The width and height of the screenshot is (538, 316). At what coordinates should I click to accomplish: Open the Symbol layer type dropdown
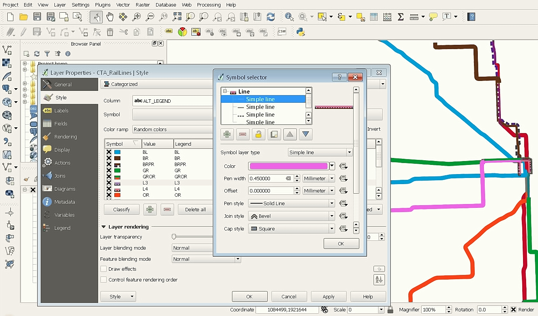pyautogui.click(x=320, y=152)
